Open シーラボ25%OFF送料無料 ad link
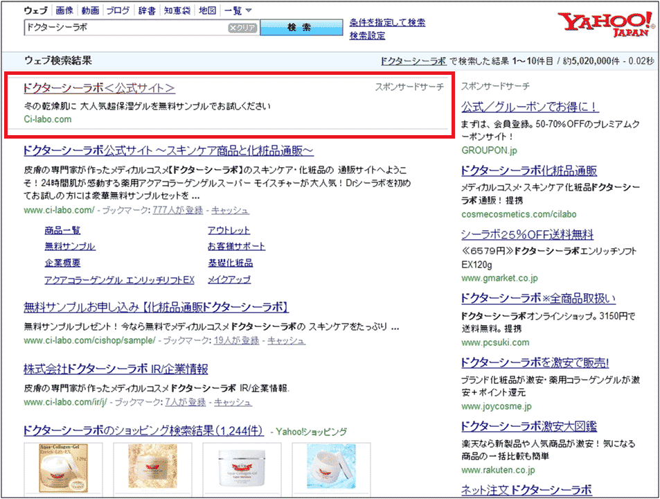Viewport: 660px width, 499px height. pos(527,235)
